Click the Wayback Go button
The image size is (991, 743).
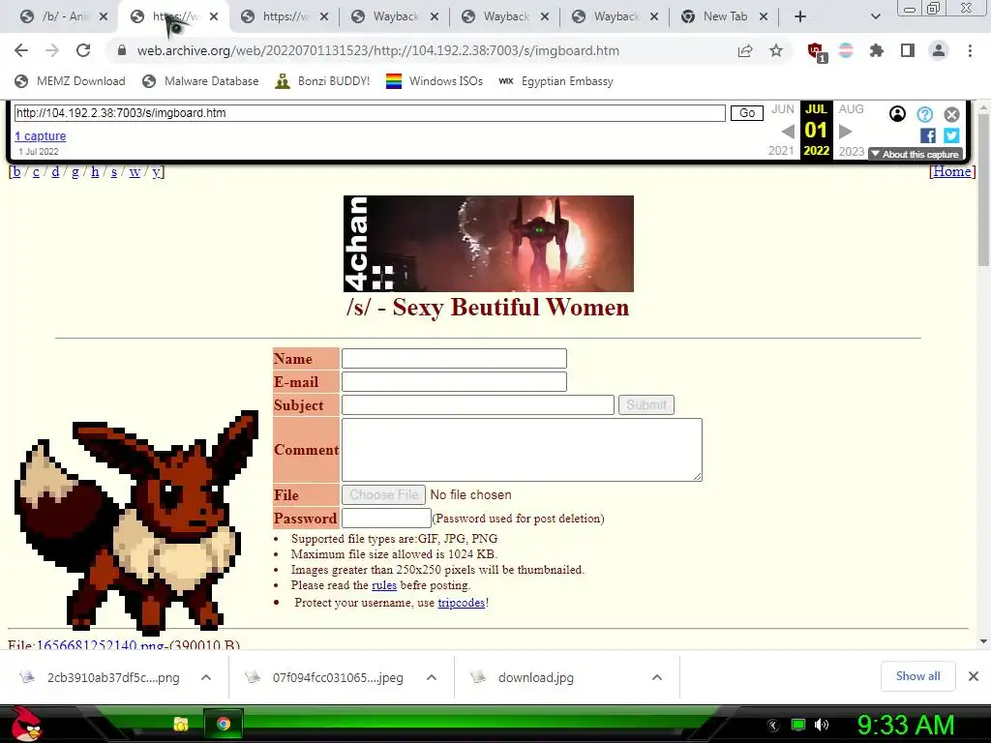pos(747,113)
